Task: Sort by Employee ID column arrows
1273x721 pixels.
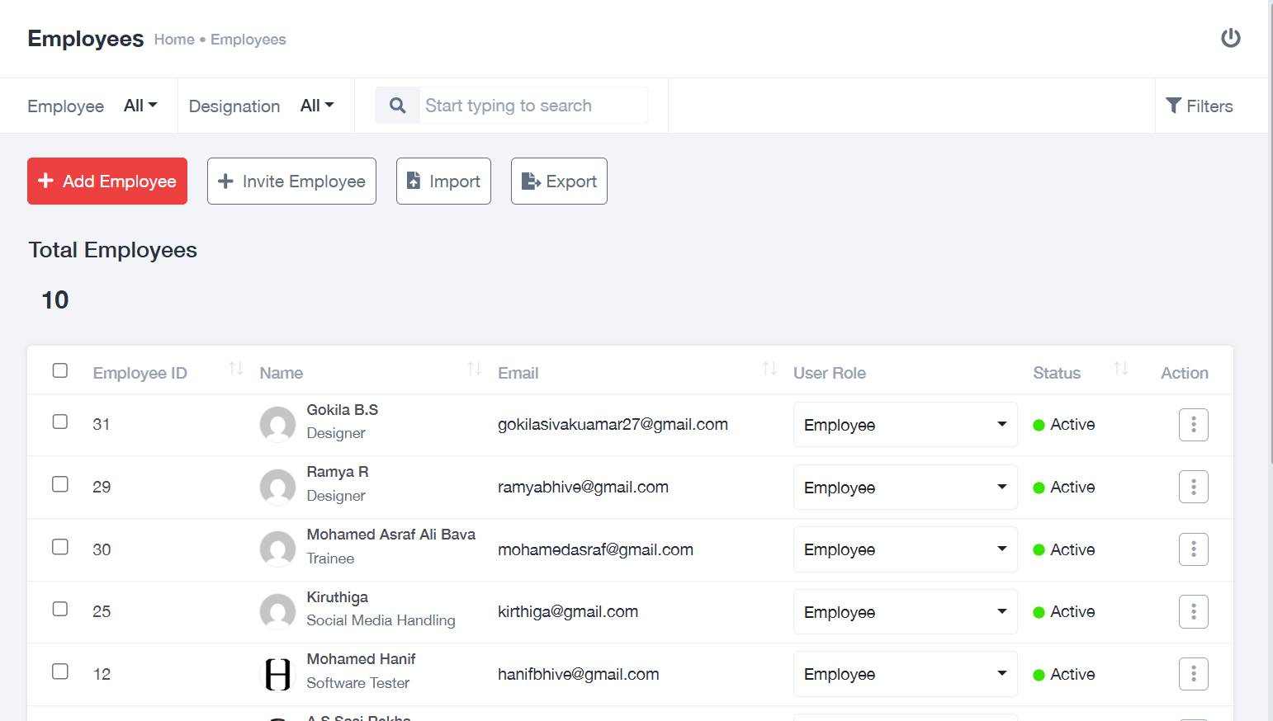Action: point(236,369)
